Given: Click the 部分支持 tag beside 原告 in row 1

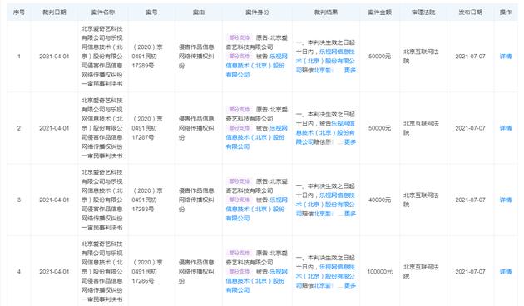Looking at the screenshot, I should tap(239, 37).
